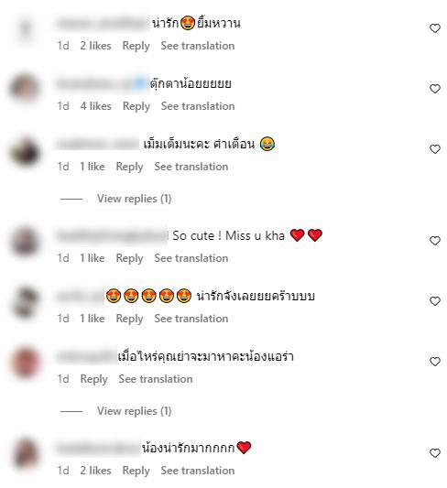
Task: Like the "น่ารัก ยิ้มหวาน" comment with heart icon
Action: [434, 28]
